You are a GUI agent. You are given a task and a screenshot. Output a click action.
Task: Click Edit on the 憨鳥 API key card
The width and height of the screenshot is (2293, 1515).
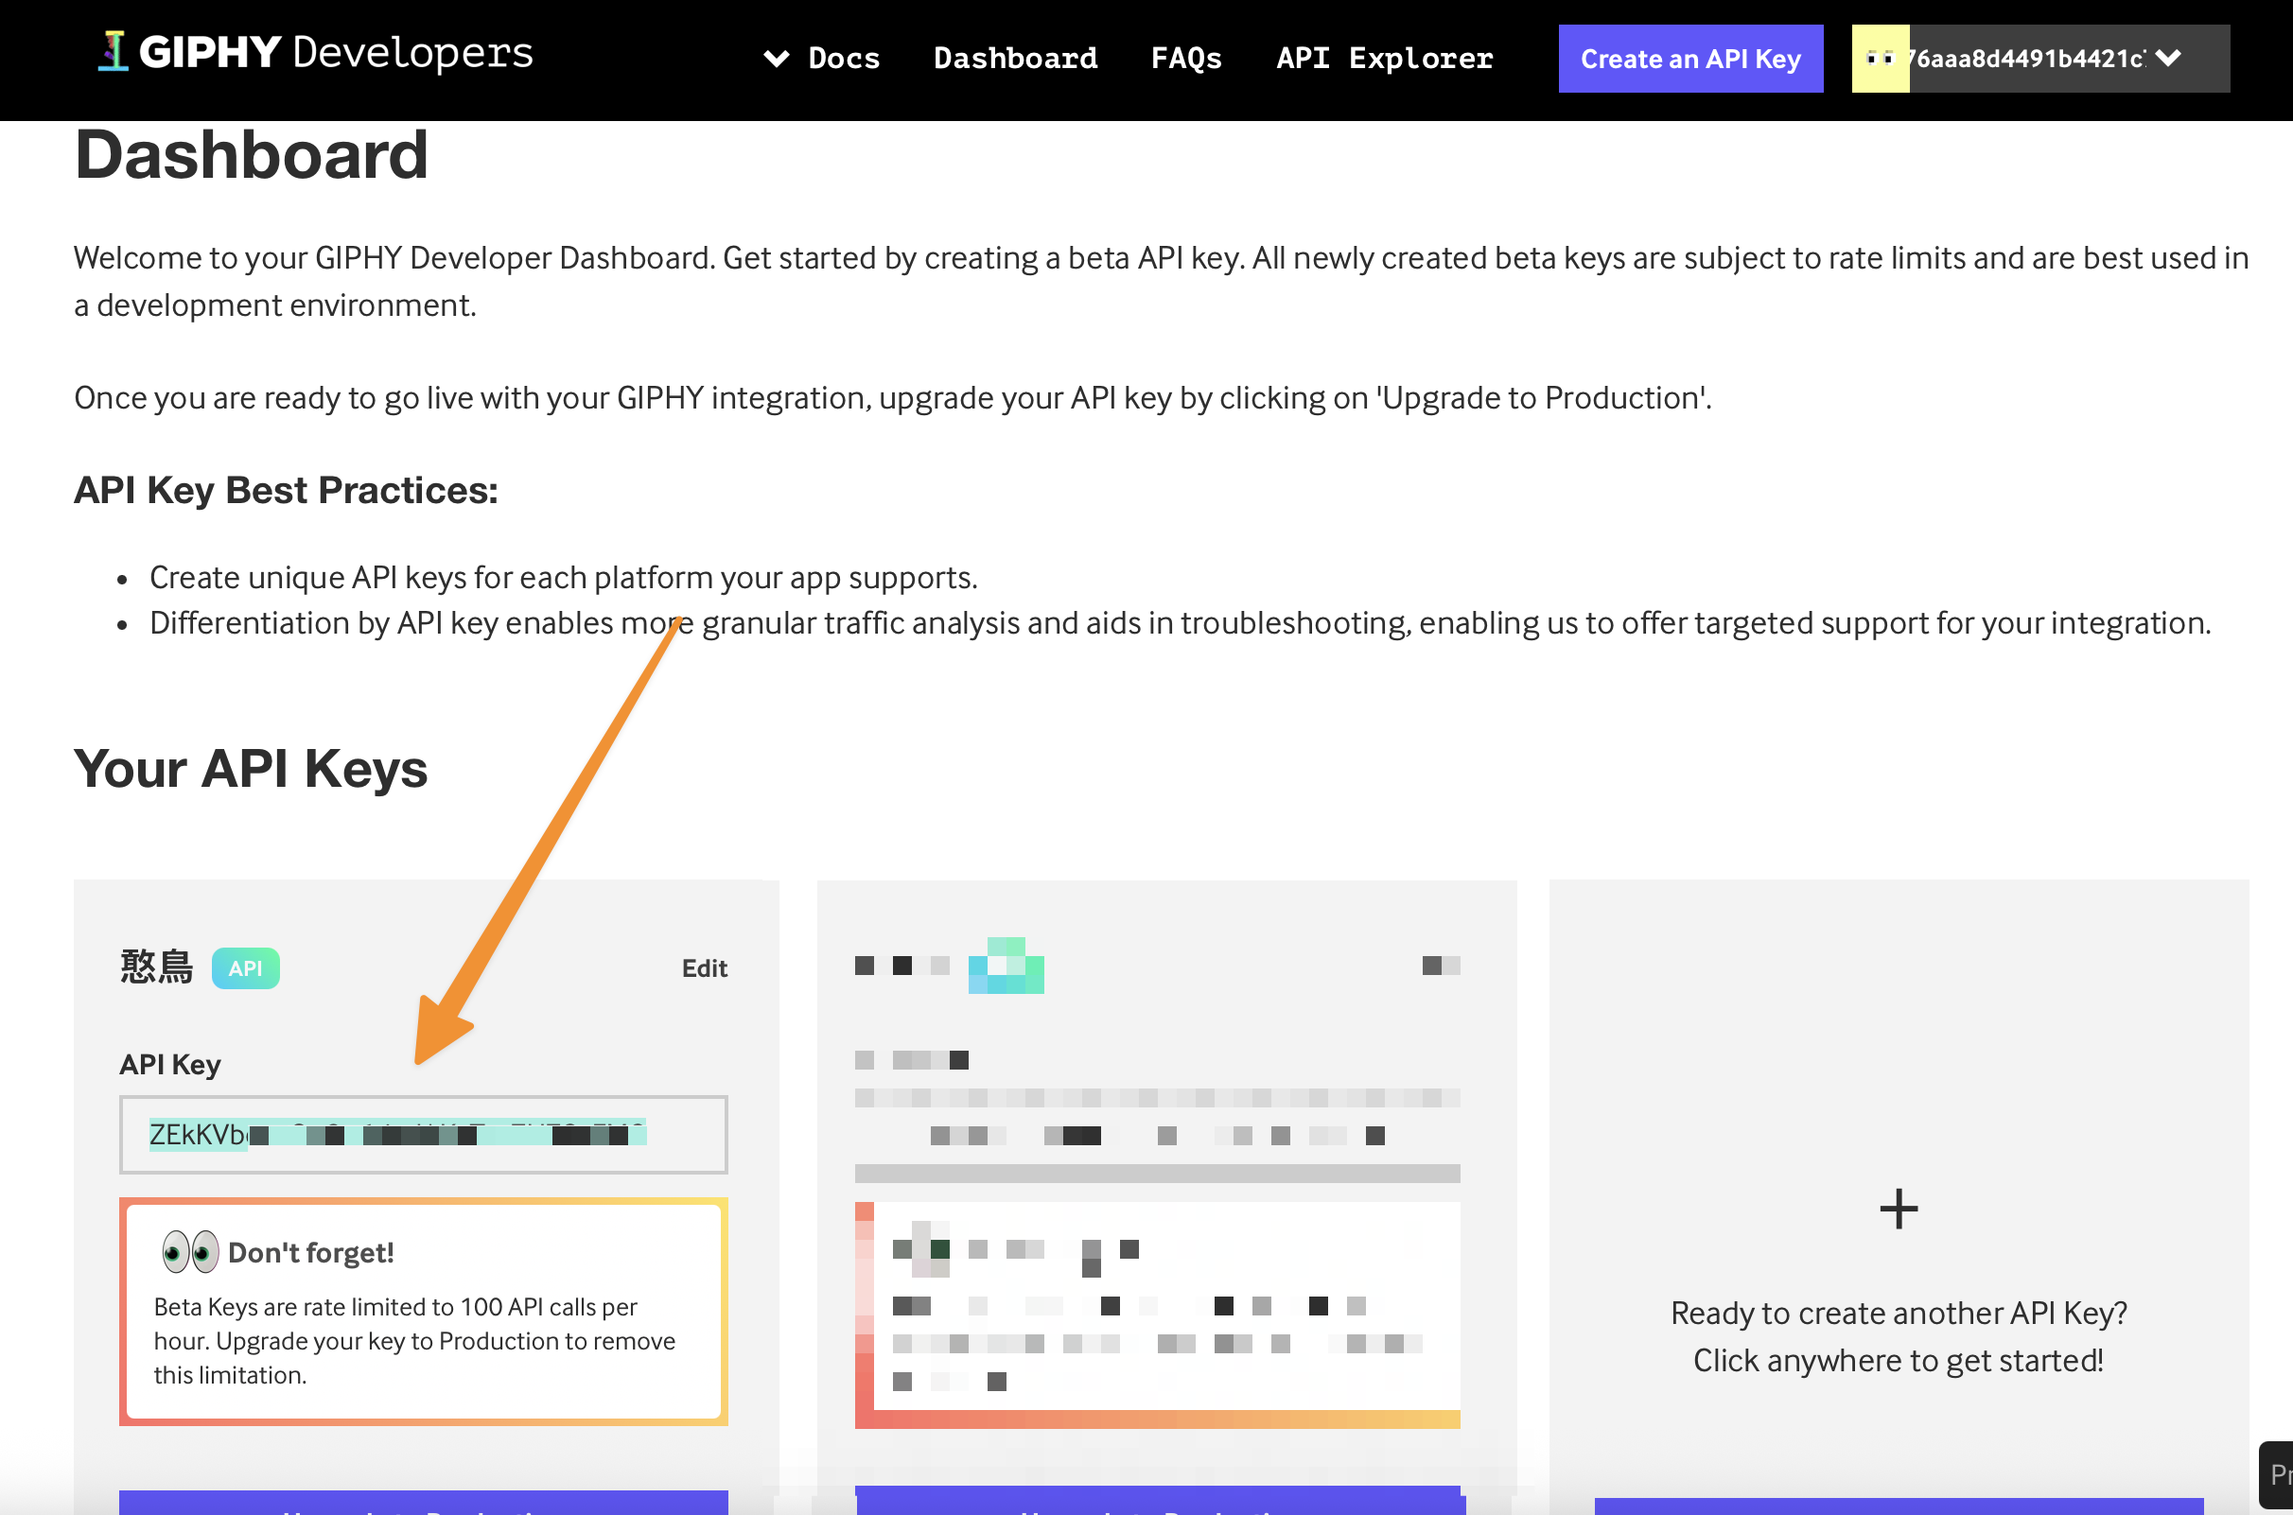705,968
